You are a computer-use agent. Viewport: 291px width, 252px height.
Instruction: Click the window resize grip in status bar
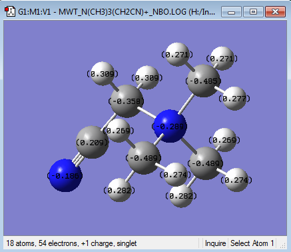tap(282, 245)
